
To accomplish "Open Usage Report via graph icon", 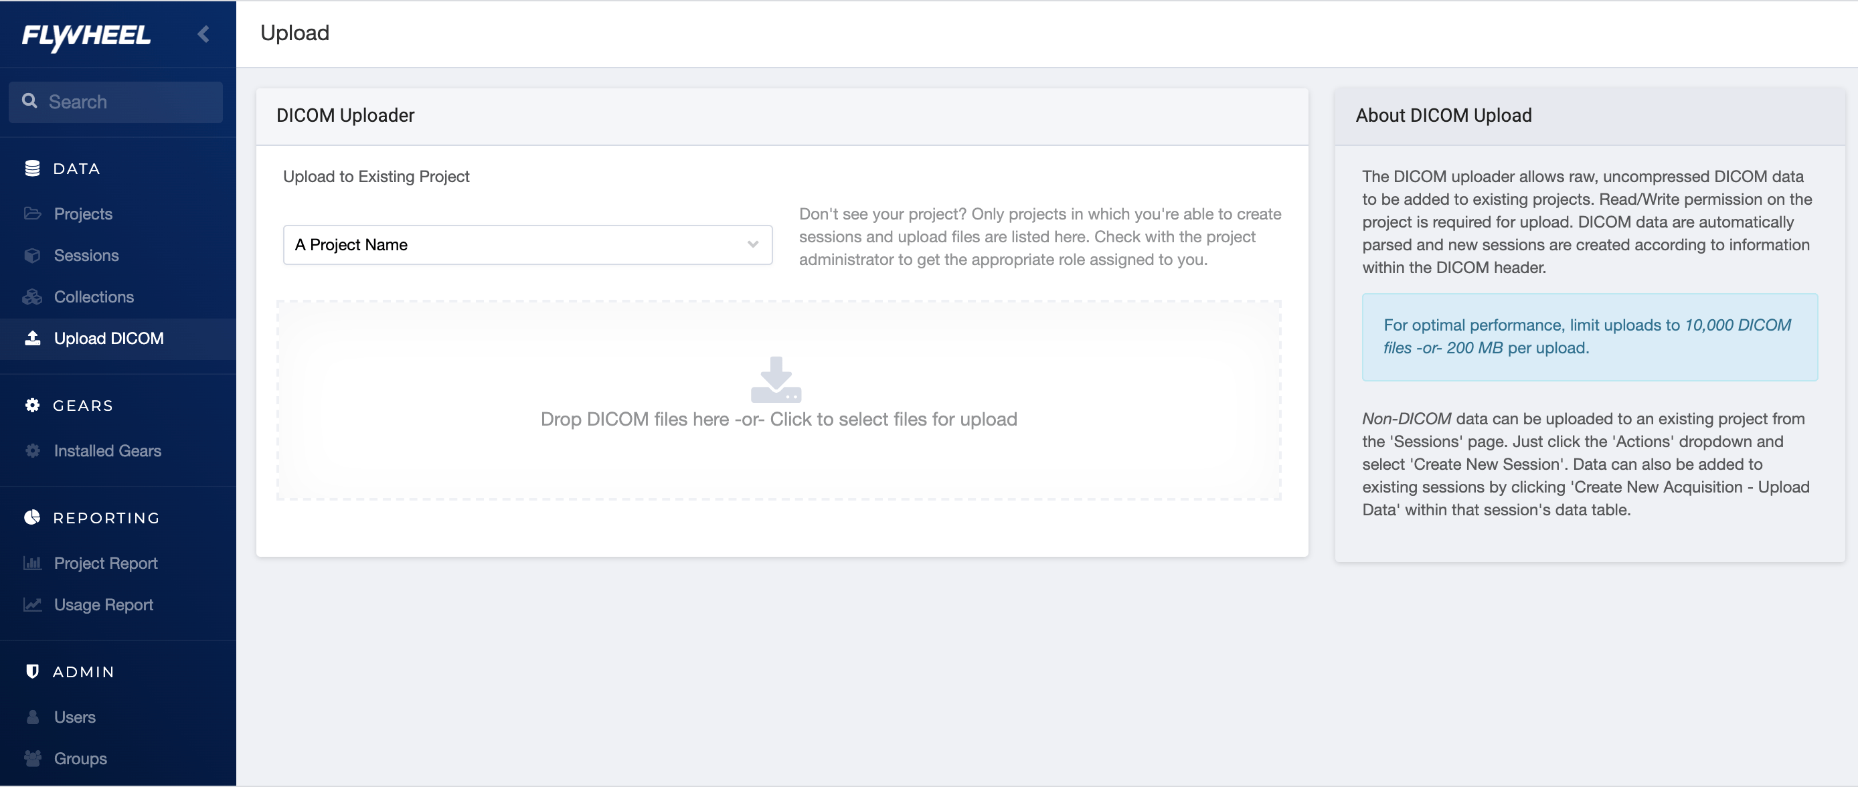I will pyautogui.click(x=32, y=605).
